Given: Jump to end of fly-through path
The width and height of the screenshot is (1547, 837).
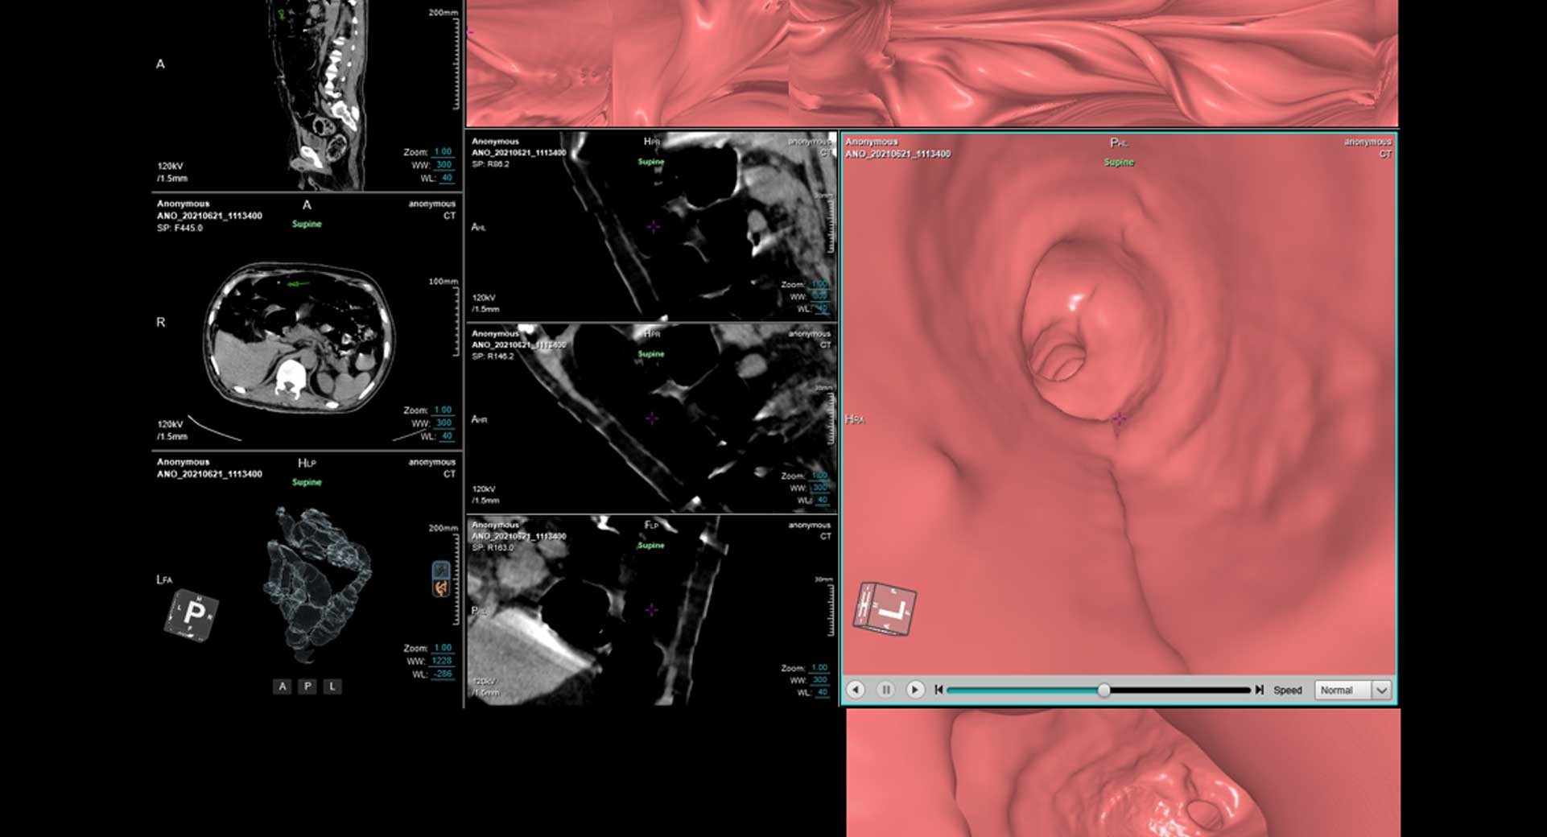Looking at the screenshot, I should click(1260, 690).
